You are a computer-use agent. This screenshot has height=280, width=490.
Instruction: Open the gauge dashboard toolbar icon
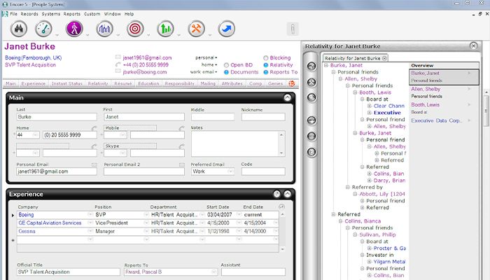[44, 29]
